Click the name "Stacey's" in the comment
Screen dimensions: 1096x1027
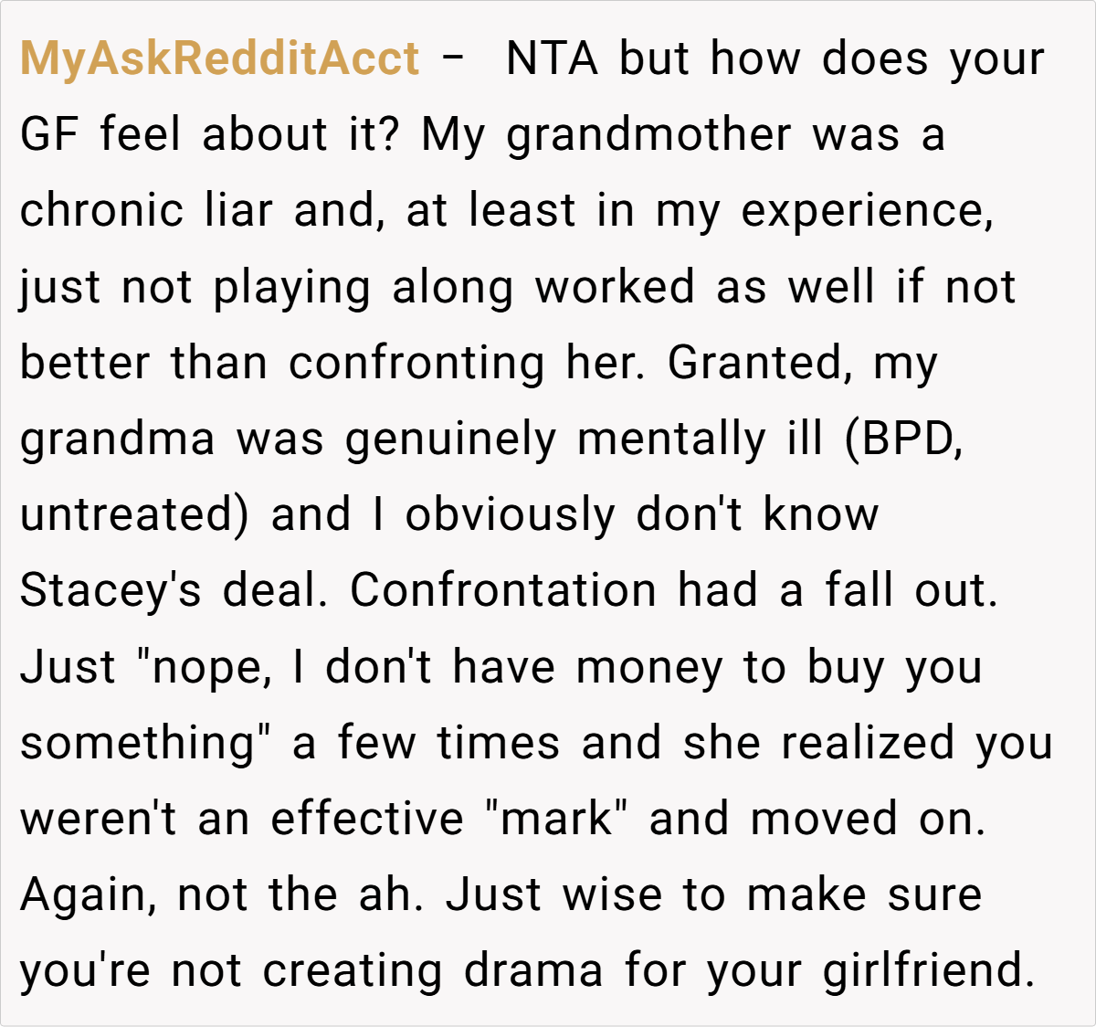point(110,590)
